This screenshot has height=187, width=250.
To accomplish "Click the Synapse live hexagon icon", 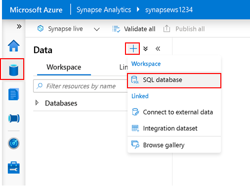I will tap(41, 29).
